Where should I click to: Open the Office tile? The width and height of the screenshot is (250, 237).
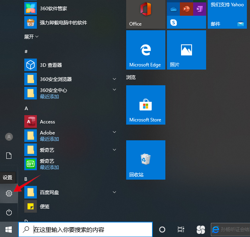[x=146, y=14]
